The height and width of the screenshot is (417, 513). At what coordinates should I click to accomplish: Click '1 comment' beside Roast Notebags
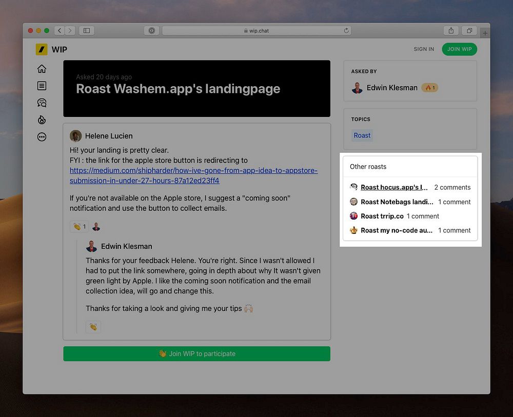tap(455, 202)
